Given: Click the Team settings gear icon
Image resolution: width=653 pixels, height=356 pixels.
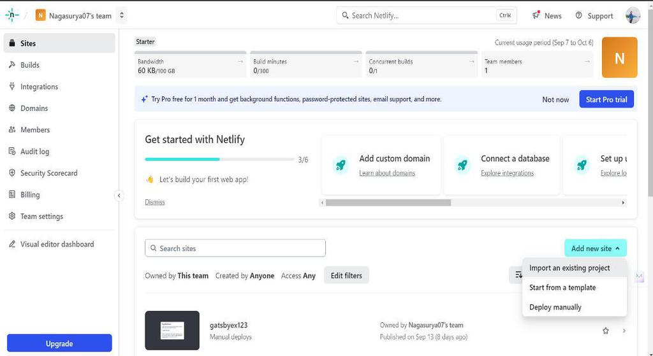Looking at the screenshot, I should click(12, 217).
